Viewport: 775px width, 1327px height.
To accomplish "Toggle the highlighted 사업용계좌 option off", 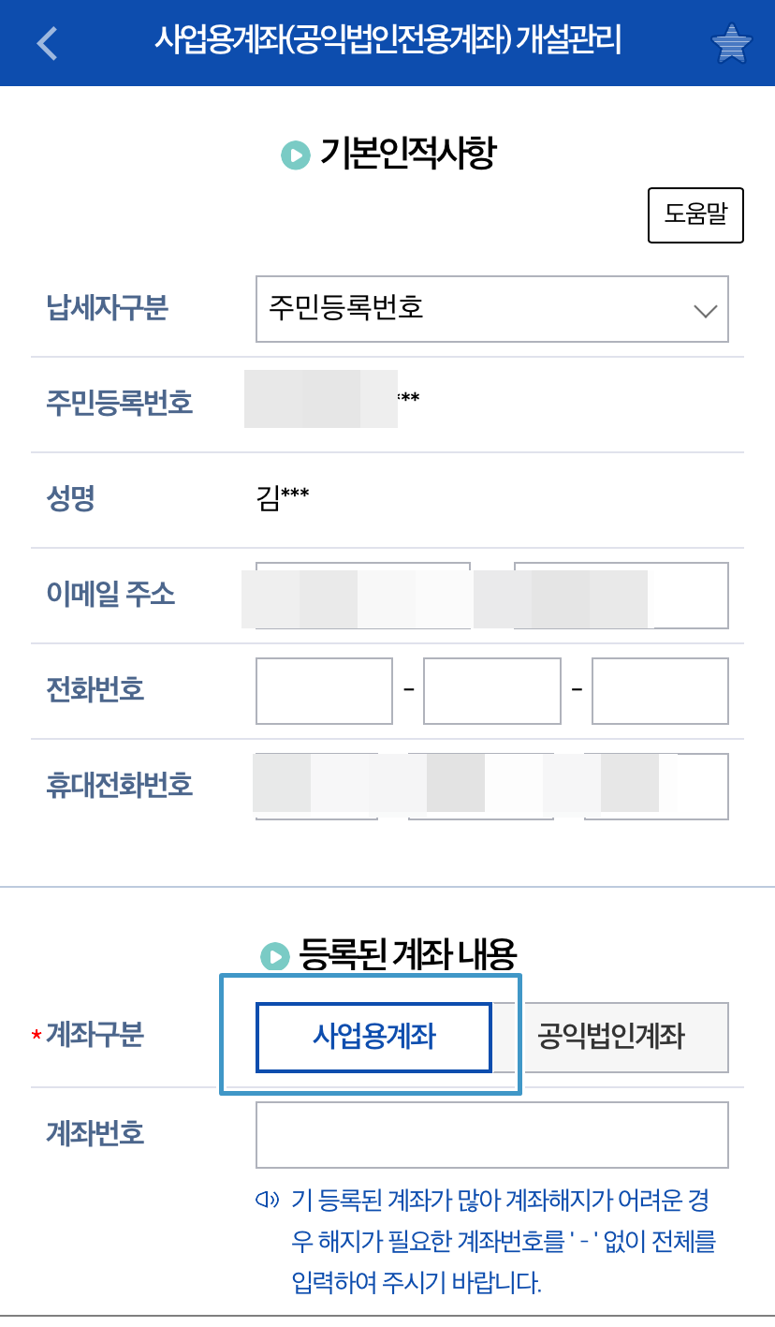I will click(x=373, y=1036).
